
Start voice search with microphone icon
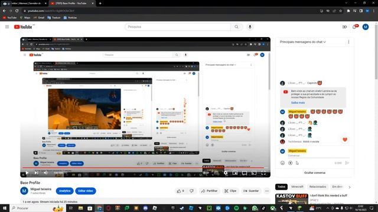pyautogui.click(x=250, y=27)
